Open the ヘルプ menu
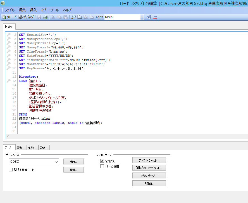 click(x=67, y=10)
